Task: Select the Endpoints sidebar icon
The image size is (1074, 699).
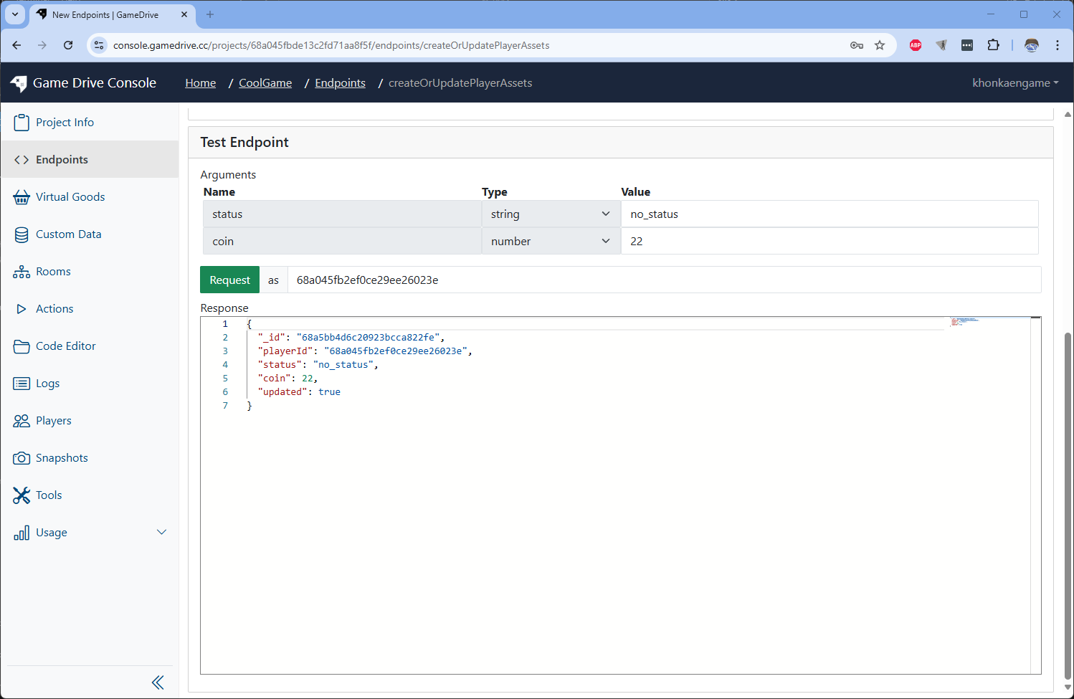Action: coord(22,159)
